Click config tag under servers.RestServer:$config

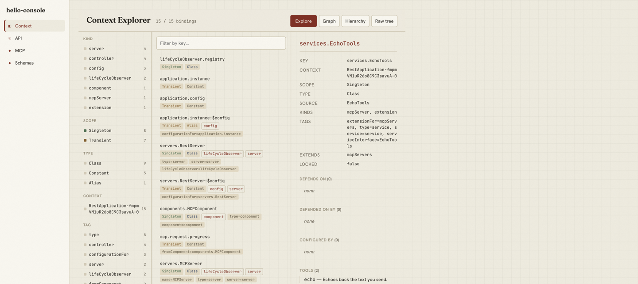click(217, 189)
